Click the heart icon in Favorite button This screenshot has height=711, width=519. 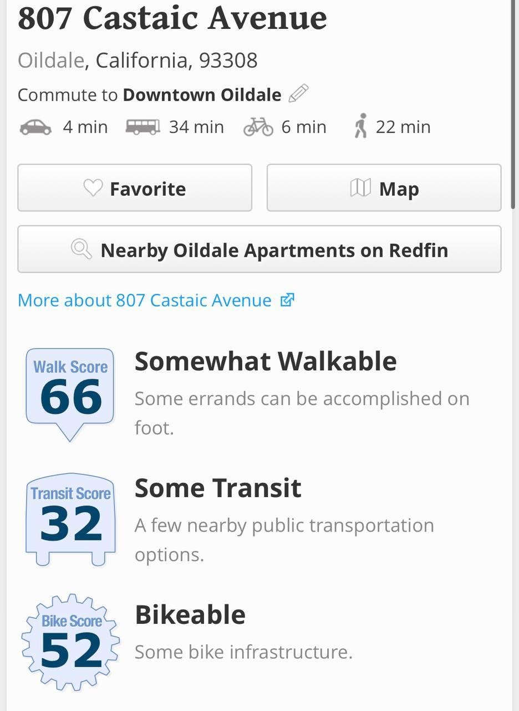(93, 188)
